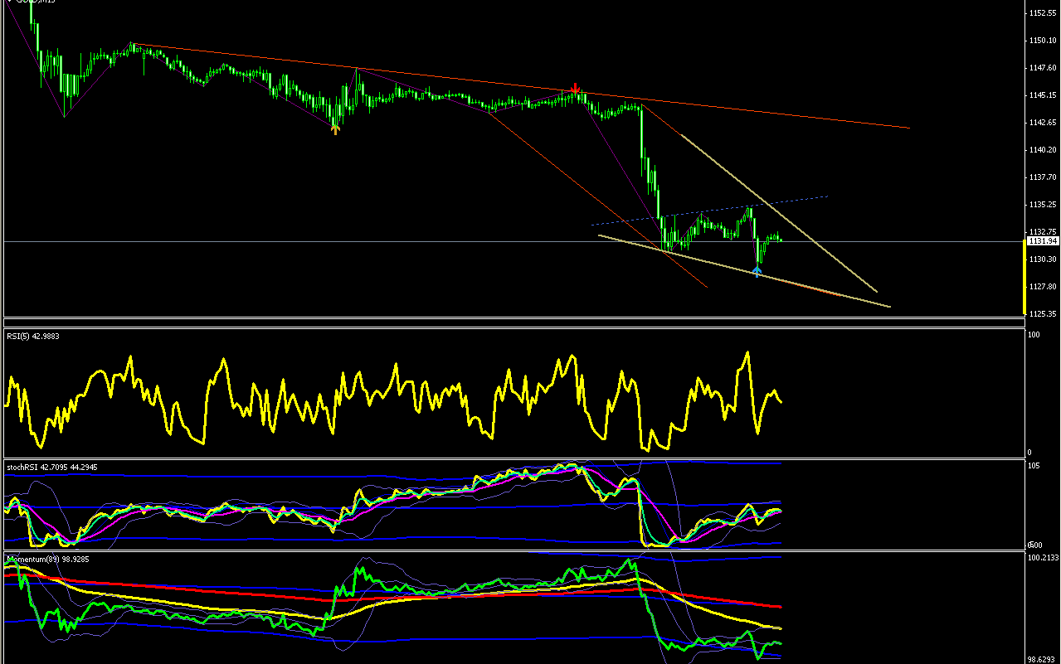Click price axis value 1135.25
Screen dimensions: 1061x664
(1042, 205)
